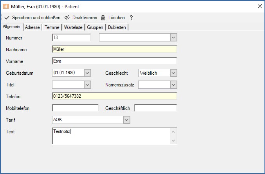Click the Text area scroll down arrow
265x174 pixels.
173,140
